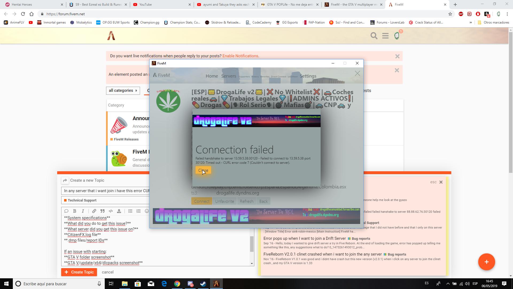513x289 pixels.
Task: Bookmark this page with star icon
Action: [x=450, y=14]
